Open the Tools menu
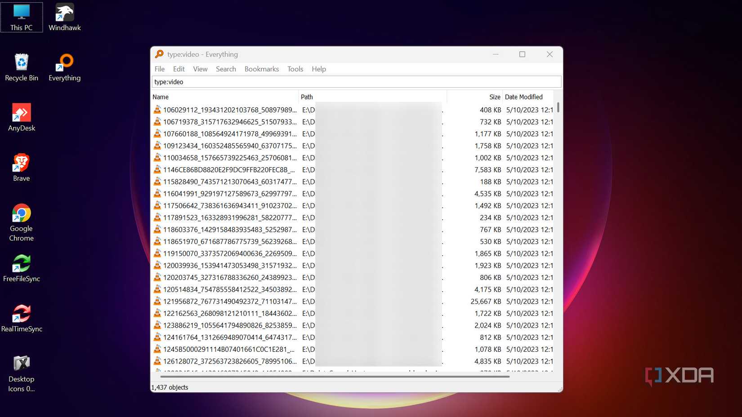 coord(295,69)
